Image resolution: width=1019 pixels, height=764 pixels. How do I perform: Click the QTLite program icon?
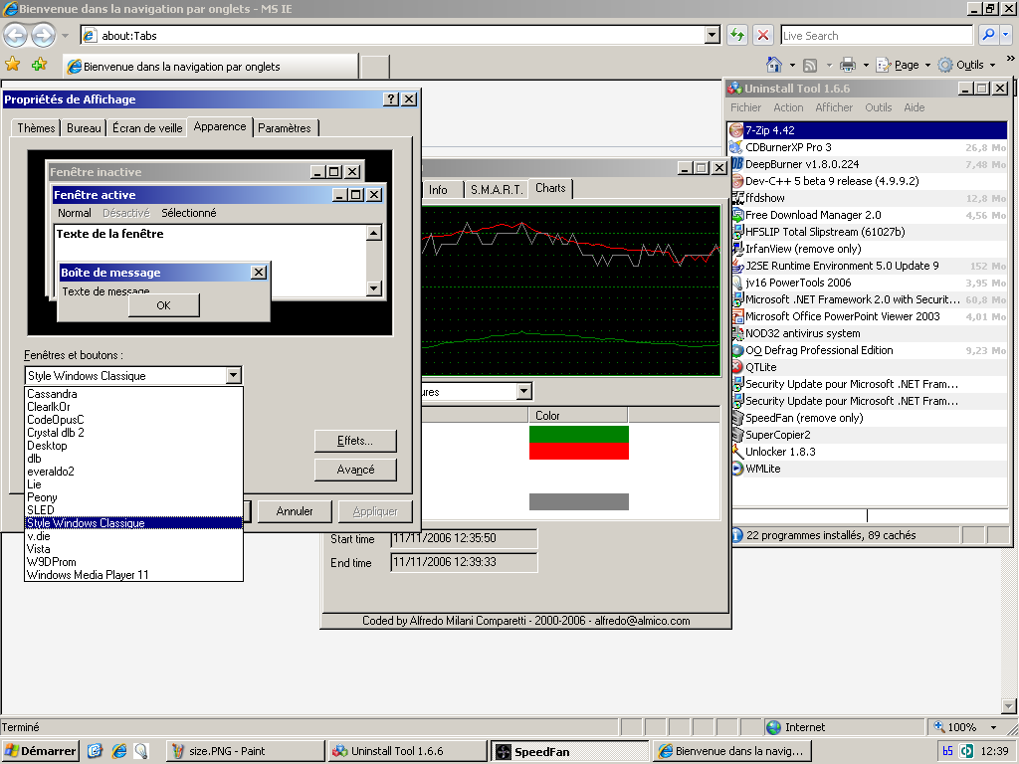click(x=737, y=367)
